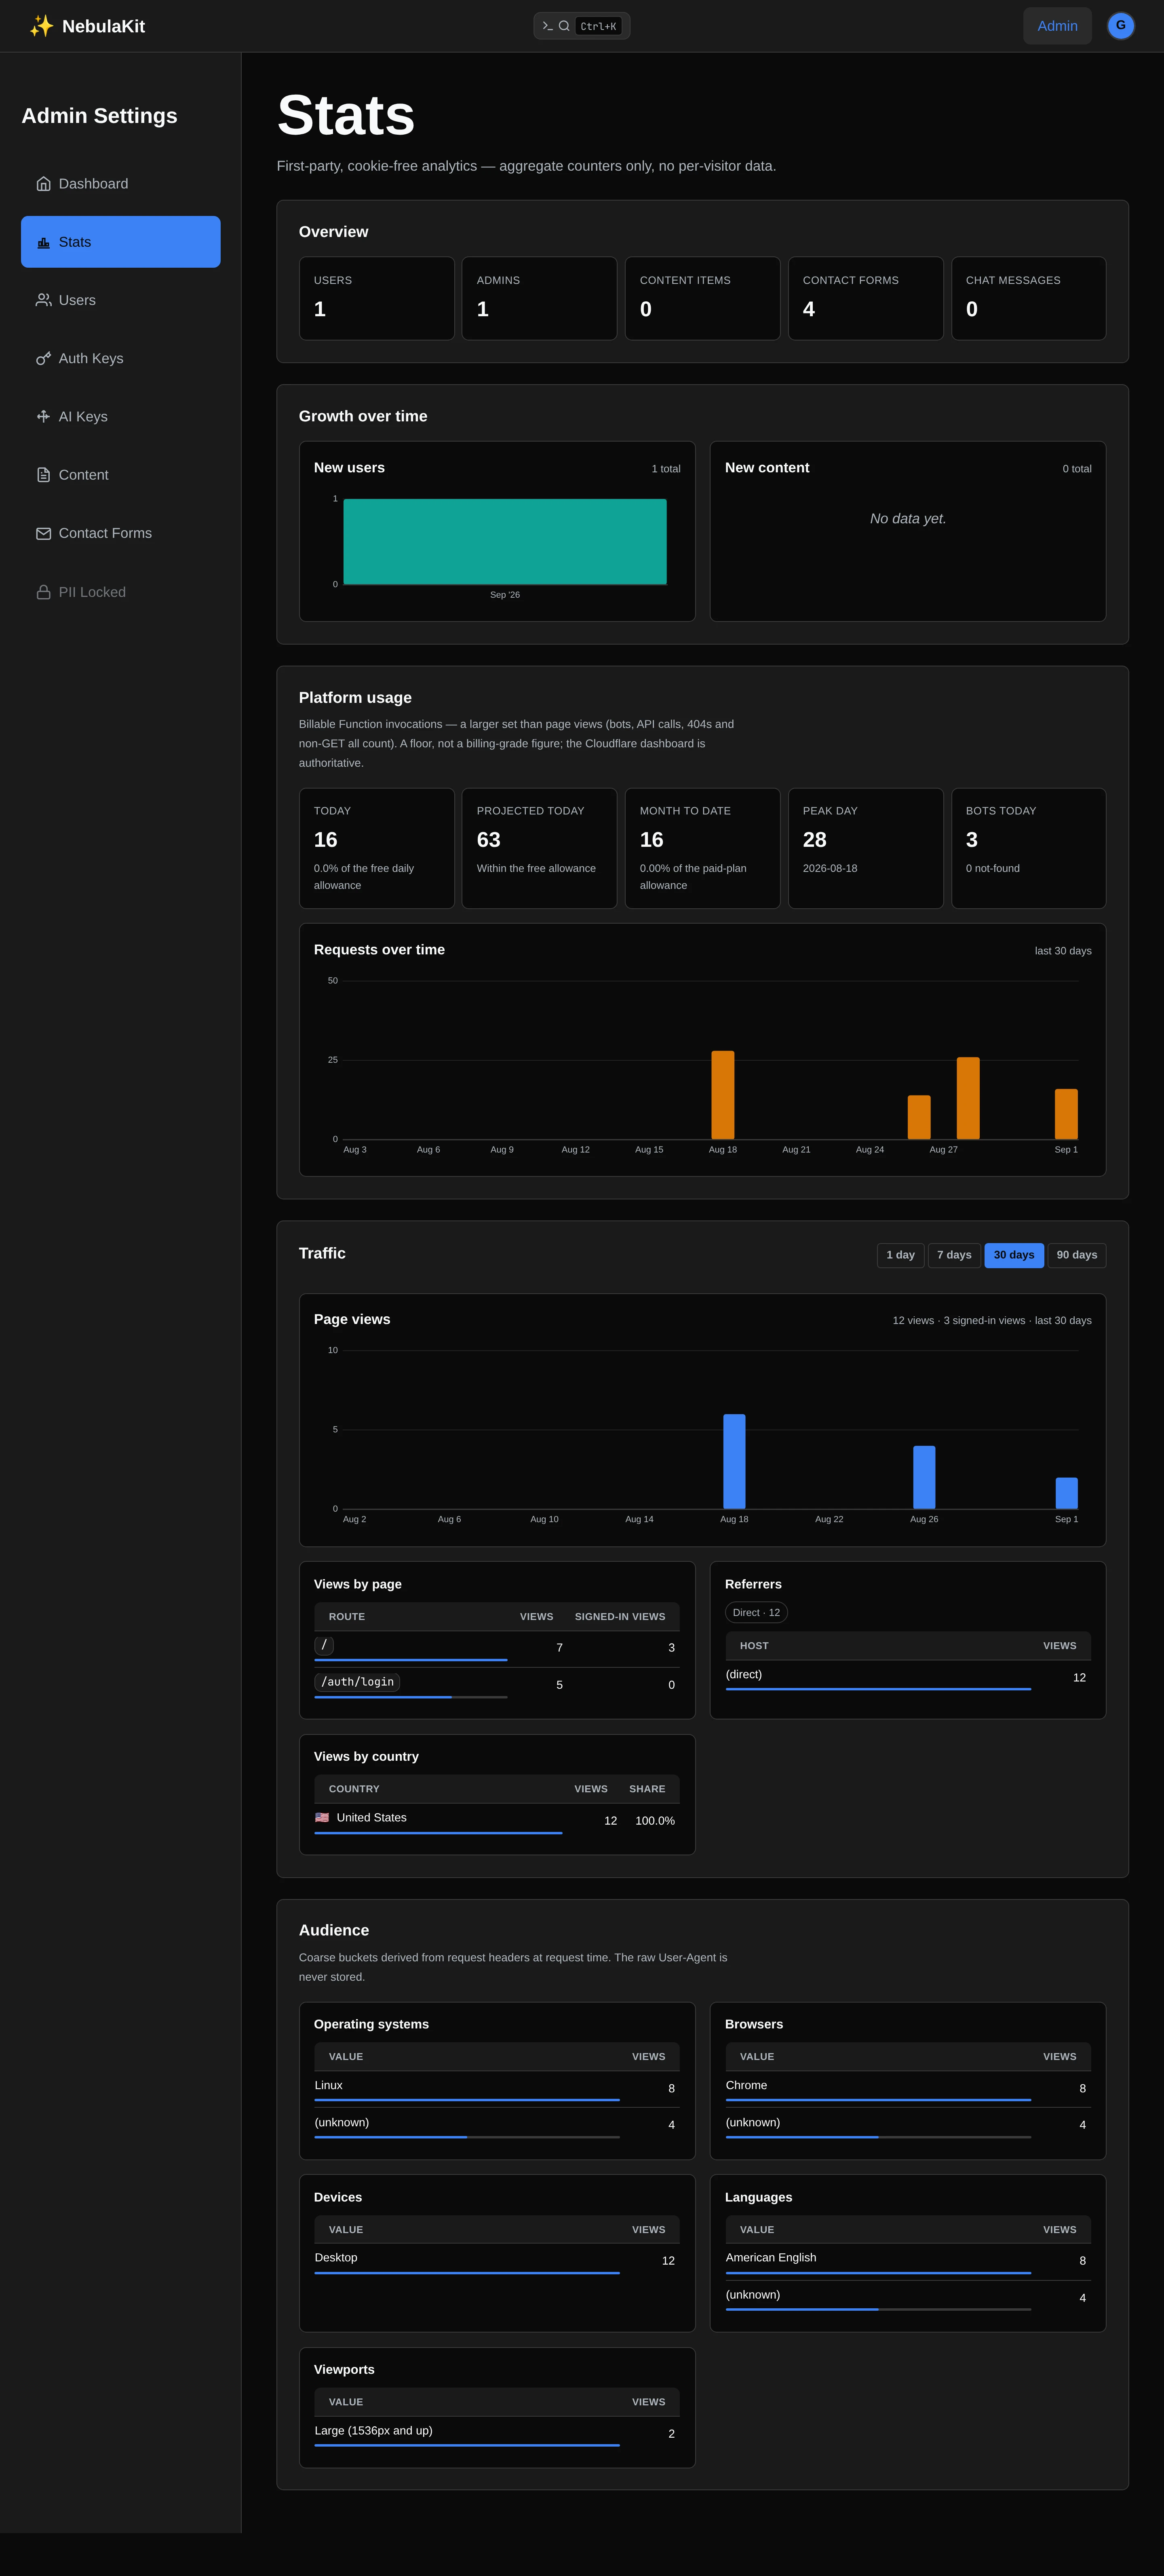Click the Ctrl+K shortcut badge

[x=599, y=26]
